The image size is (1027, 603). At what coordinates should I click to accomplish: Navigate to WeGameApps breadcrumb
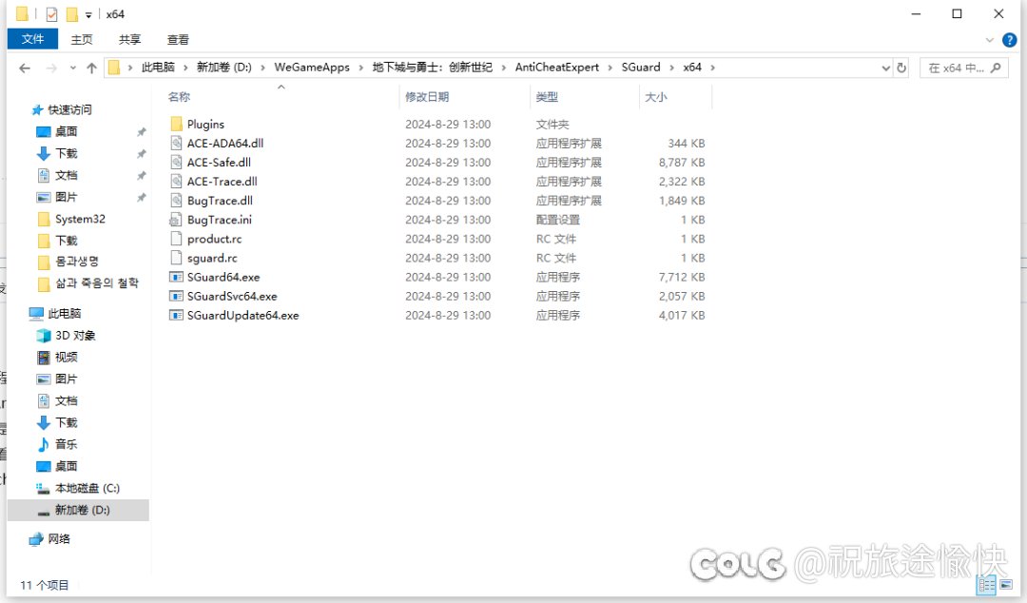pyautogui.click(x=312, y=68)
